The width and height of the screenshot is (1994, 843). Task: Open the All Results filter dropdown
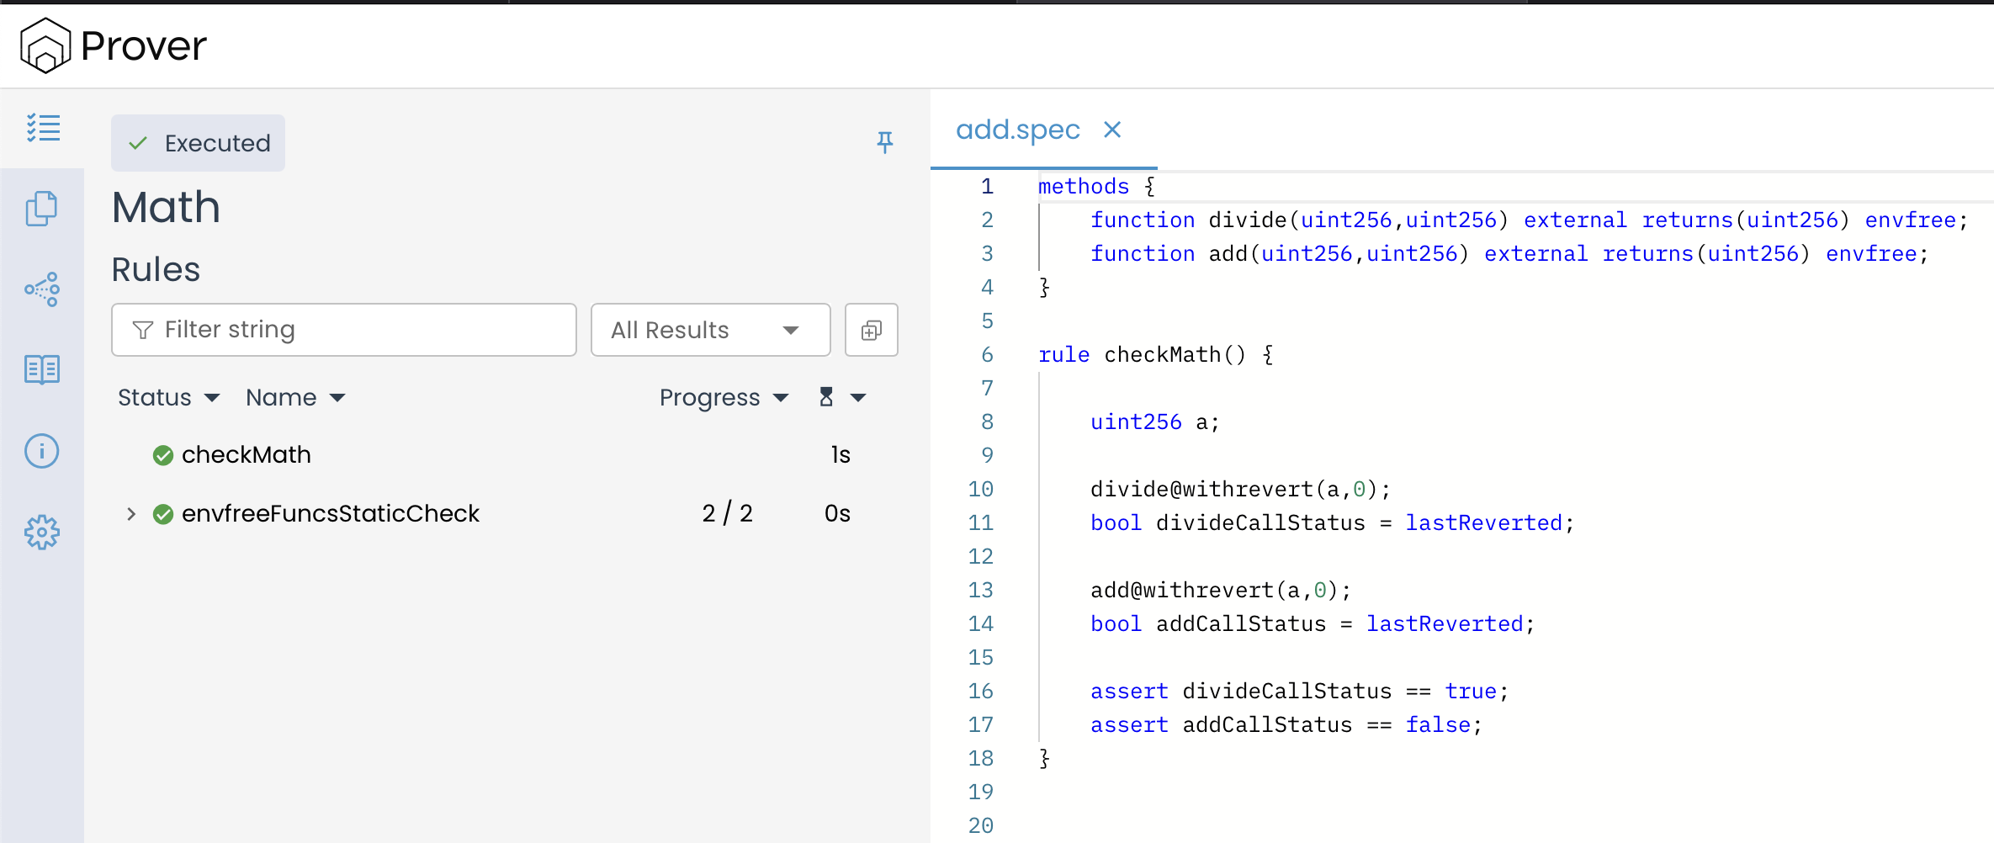pyautogui.click(x=709, y=330)
